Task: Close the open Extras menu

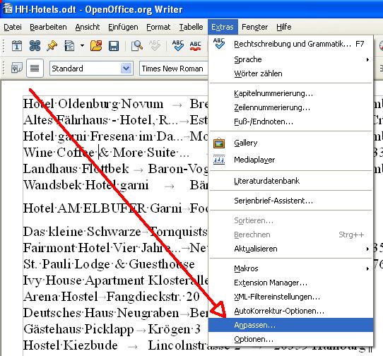Action: coord(223,27)
